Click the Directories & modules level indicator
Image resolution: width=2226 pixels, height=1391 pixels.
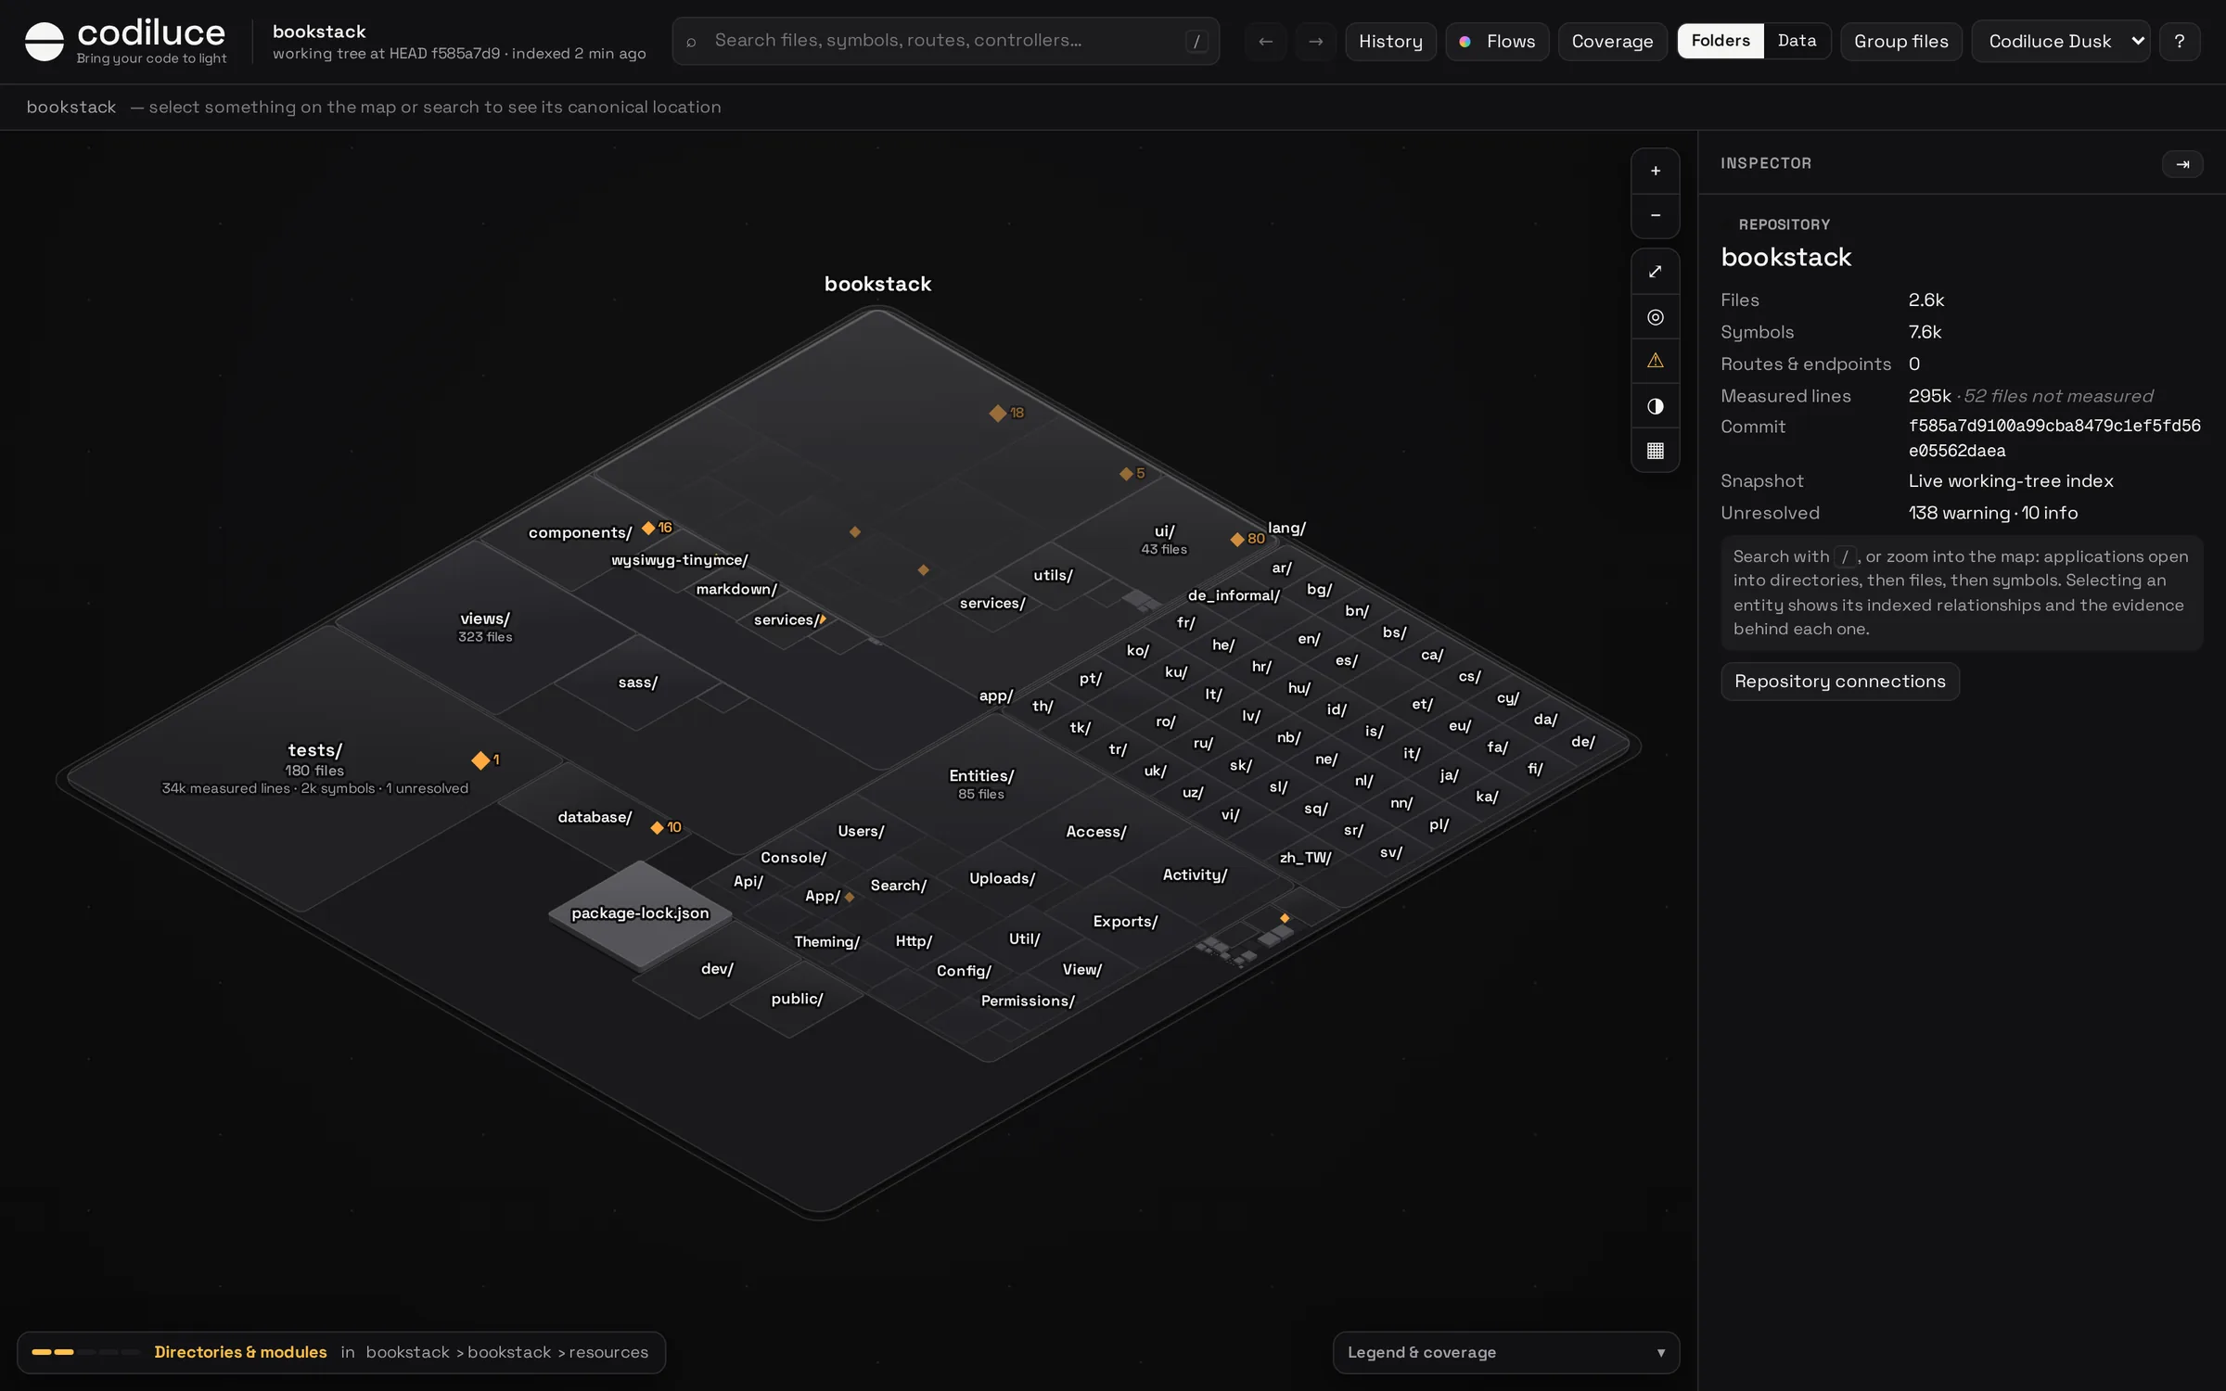pyautogui.click(x=240, y=1352)
